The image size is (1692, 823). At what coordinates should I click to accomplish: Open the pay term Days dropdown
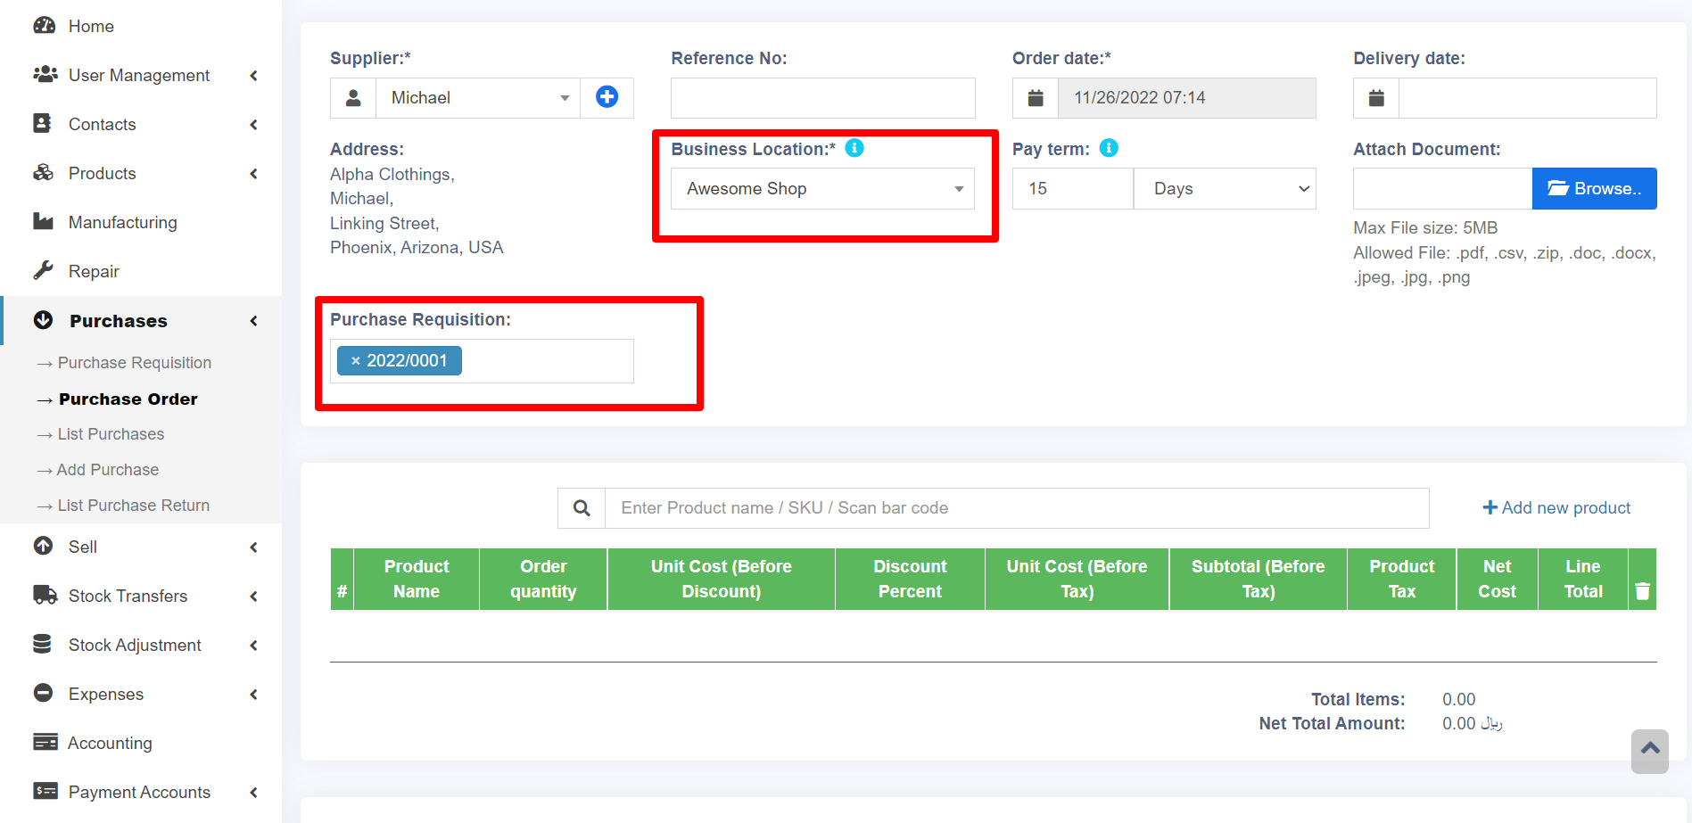coord(1225,189)
